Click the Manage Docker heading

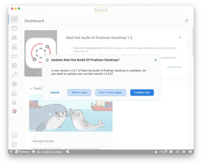point(43,141)
